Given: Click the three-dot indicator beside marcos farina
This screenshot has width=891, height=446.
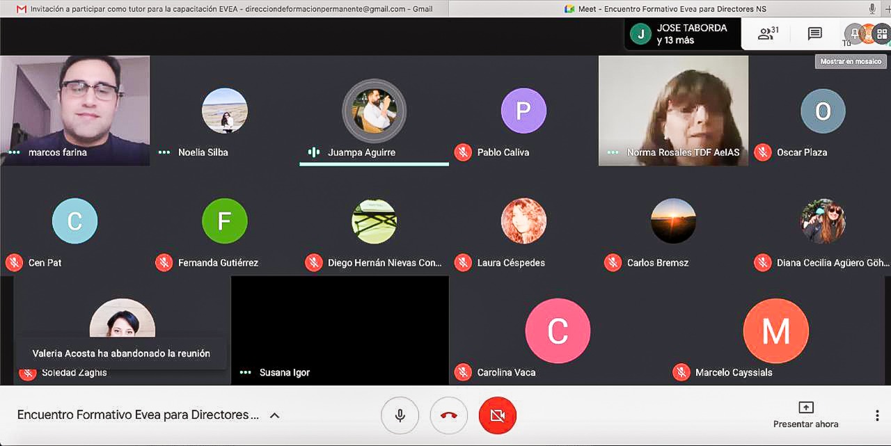Looking at the screenshot, I should tap(14, 152).
